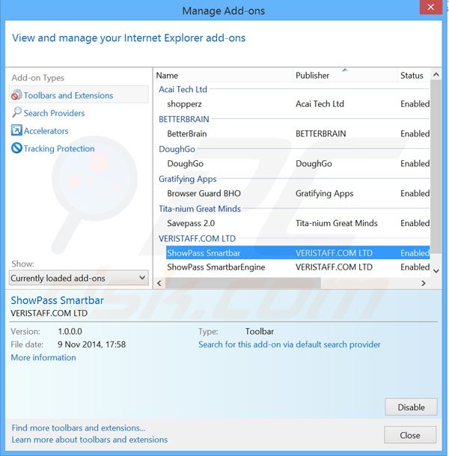449x456 pixels.
Task: Click Search for this add-on link
Action: coord(289,344)
